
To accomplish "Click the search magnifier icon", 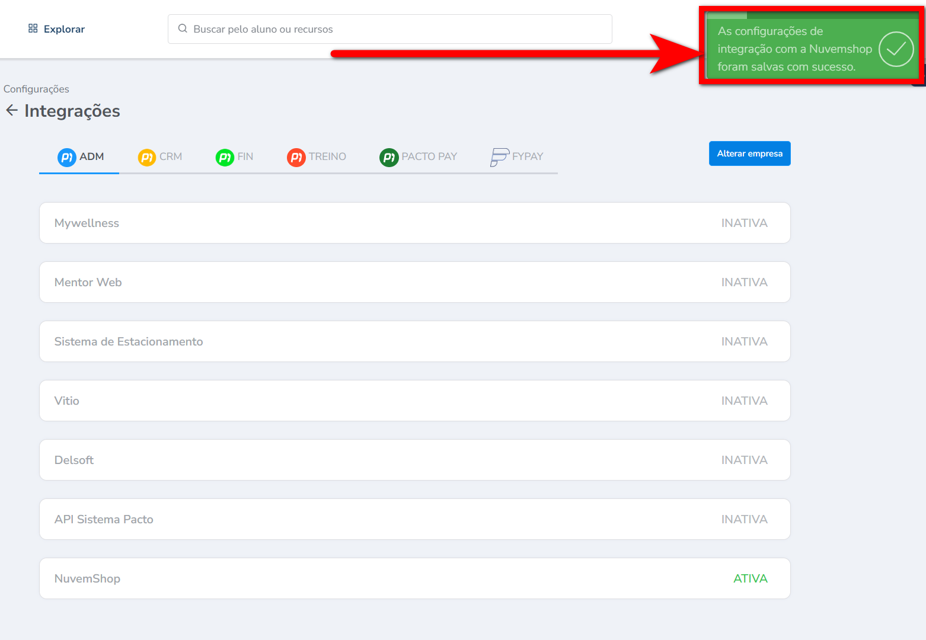I will (183, 28).
